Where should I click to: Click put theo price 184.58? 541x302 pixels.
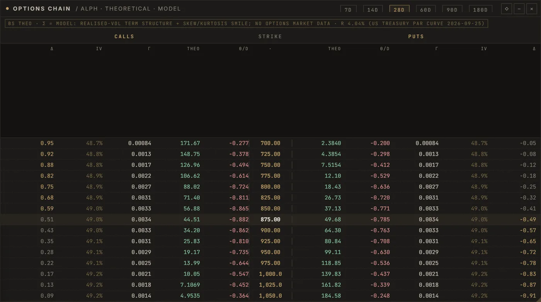[x=331, y=296]
